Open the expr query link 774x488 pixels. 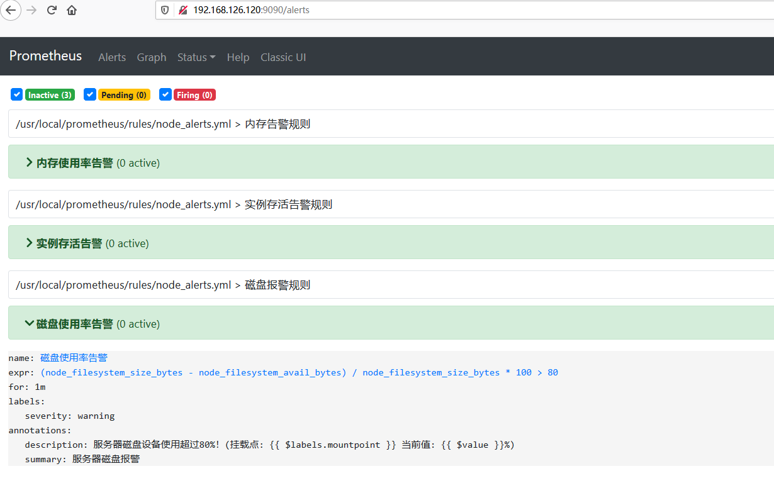299,372
